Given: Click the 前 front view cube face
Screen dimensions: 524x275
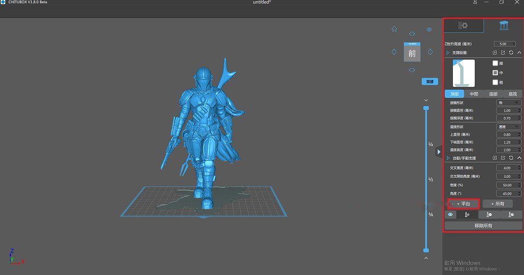Looking at the screenshot, I should [412, 52].
